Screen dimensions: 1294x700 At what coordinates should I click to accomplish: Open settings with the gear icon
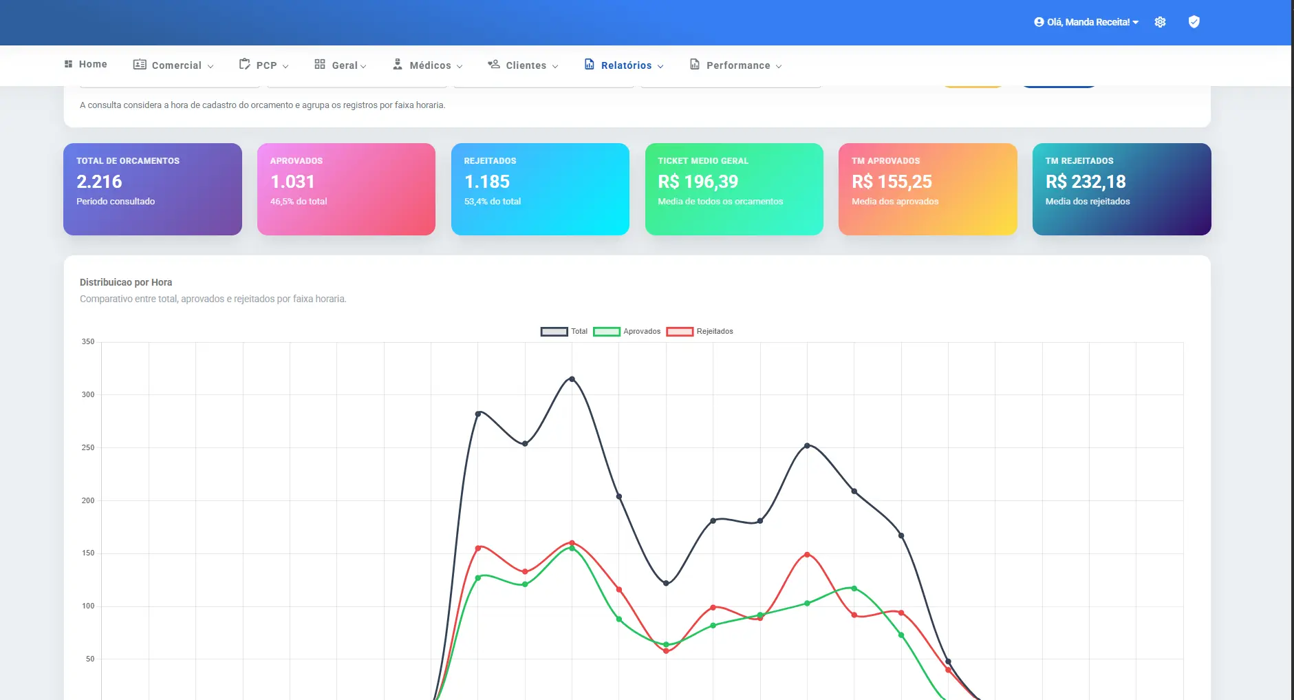(1160, 22)
